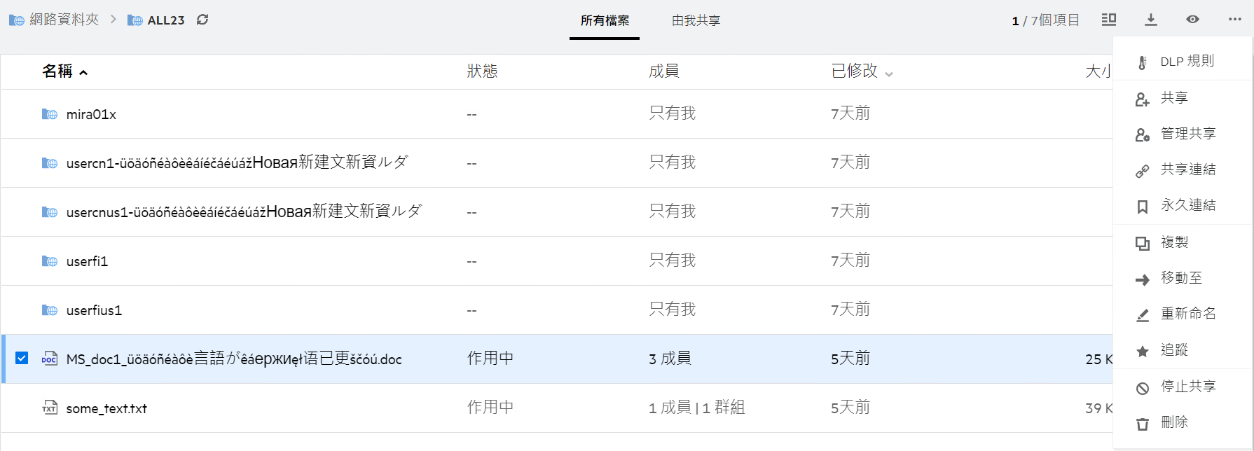
Task: Go to 網路資料夾 breadcrumb
Action: pos(64,20)
